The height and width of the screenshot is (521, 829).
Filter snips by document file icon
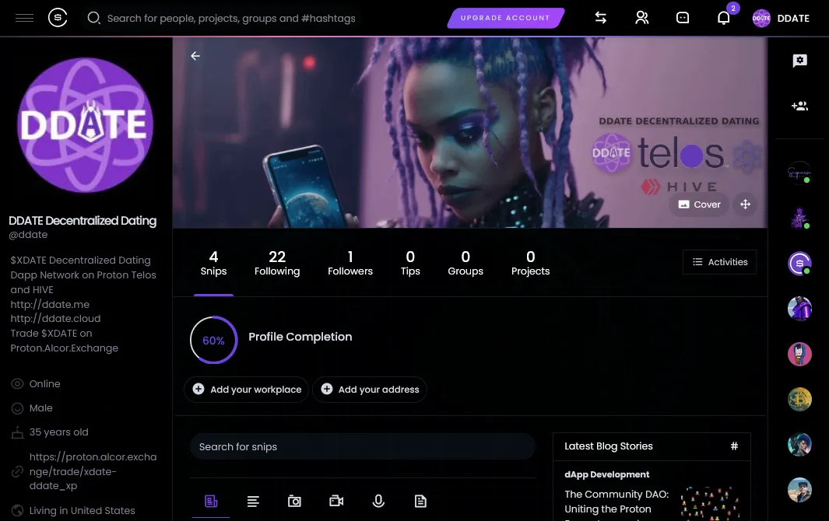420,501
